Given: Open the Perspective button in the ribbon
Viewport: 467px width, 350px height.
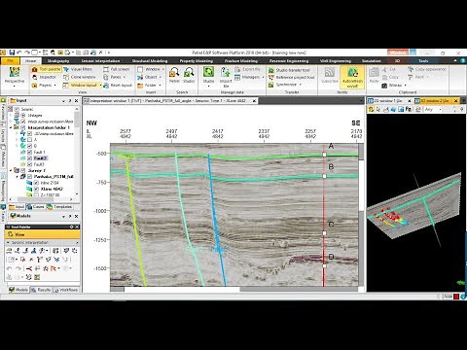Looking at the screenshot, I should pyautogui.click(x=15, y=76).
